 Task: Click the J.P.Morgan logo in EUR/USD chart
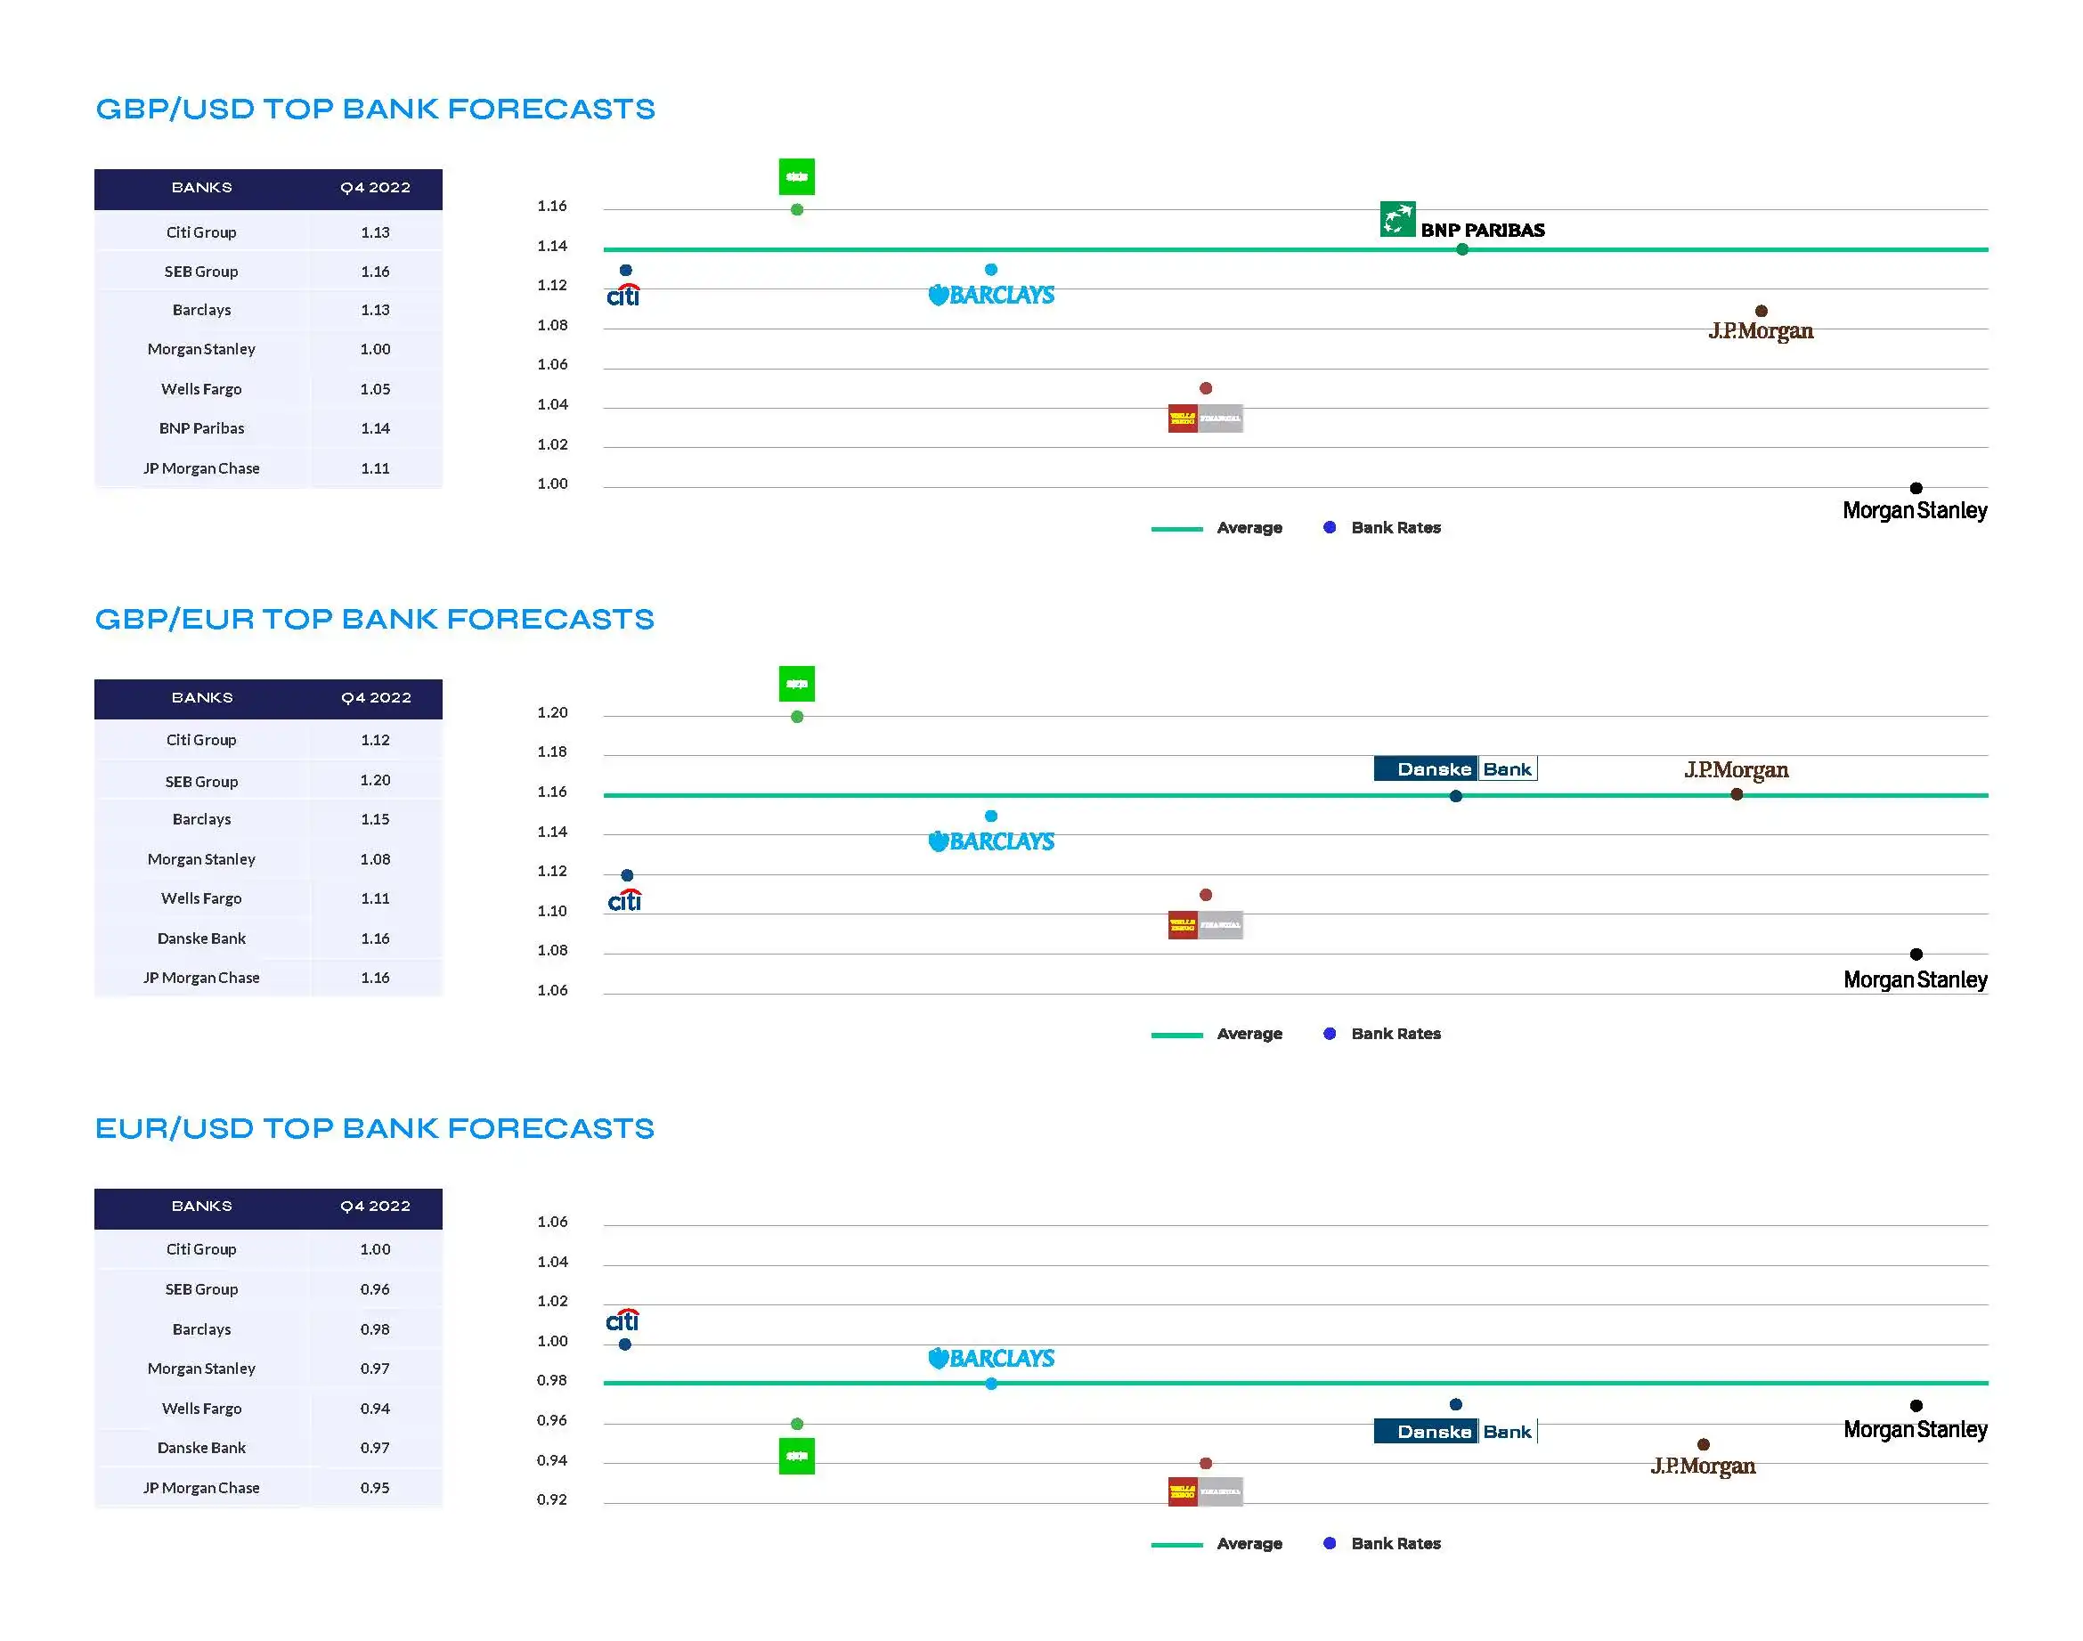coord(1703,1466)
